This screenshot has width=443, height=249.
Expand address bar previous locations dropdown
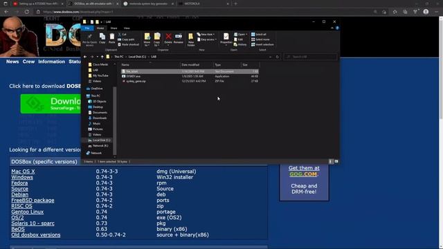tap(271, 57)
